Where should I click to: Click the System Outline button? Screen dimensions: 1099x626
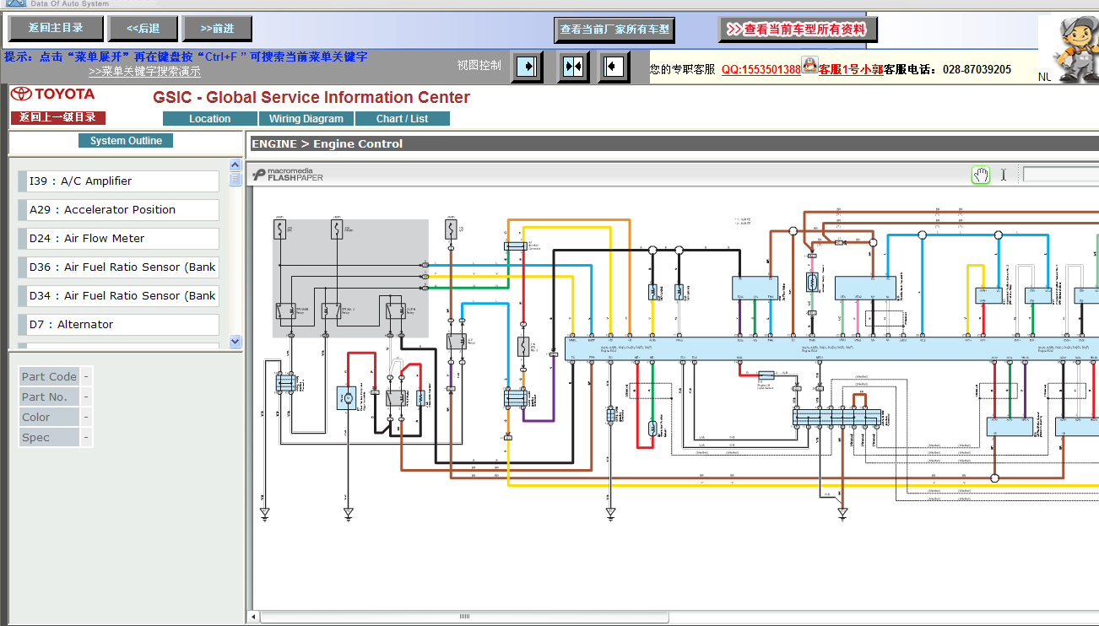coord(126,141)
